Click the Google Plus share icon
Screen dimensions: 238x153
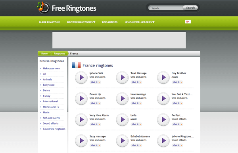188,22
